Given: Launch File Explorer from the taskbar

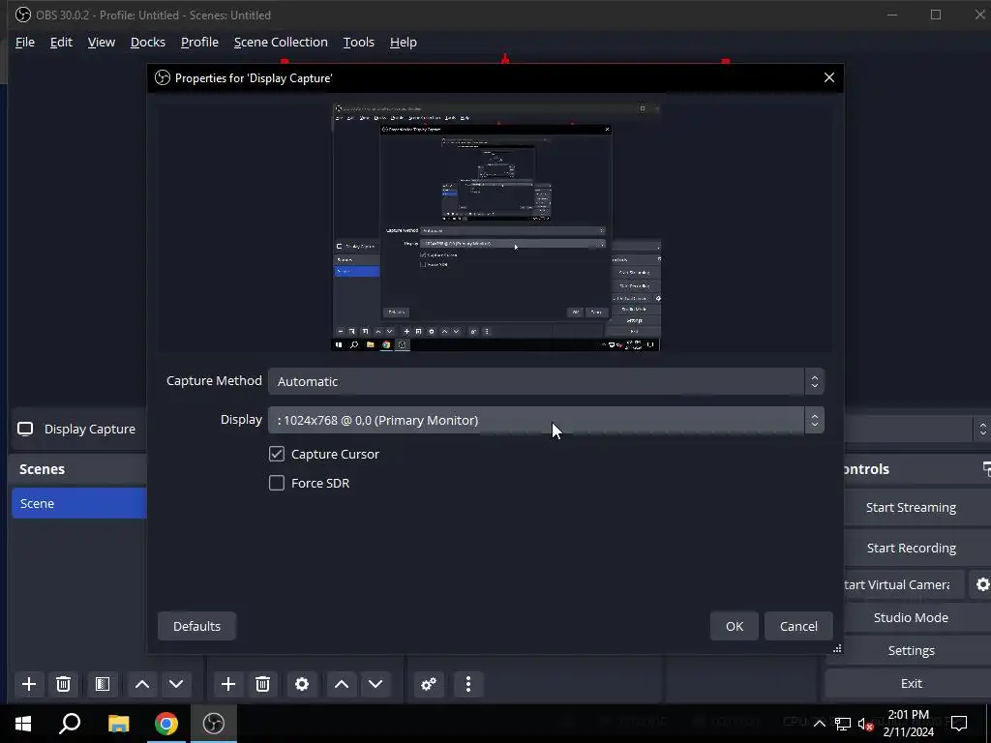Looking at the screenshot, I should click(118, 724).
